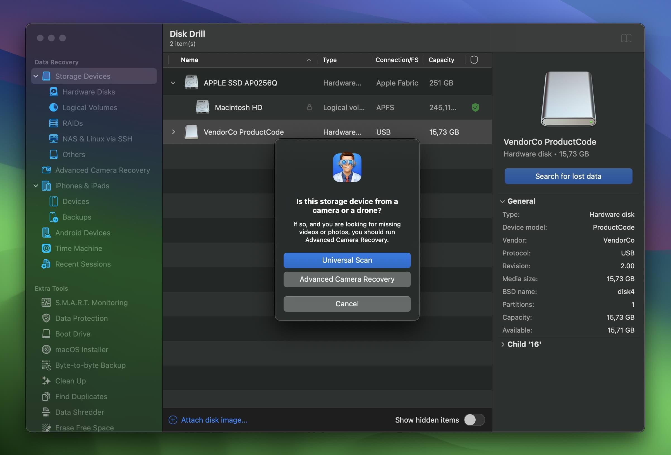671x455 pixels.
Task: Click the 'Apple Fabric' connection cell
Action: [397, 83]
